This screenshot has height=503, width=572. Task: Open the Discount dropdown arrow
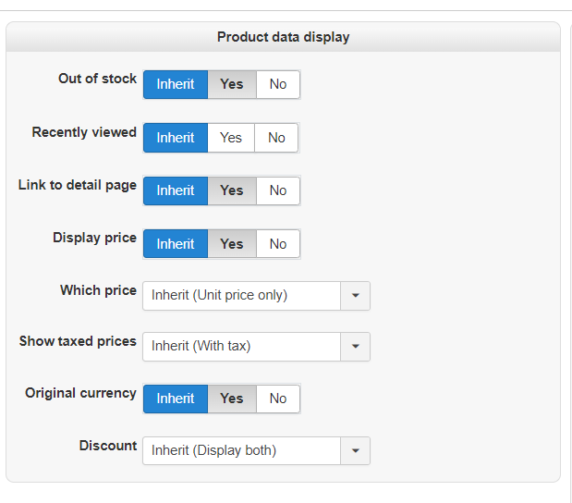point(355,451)
